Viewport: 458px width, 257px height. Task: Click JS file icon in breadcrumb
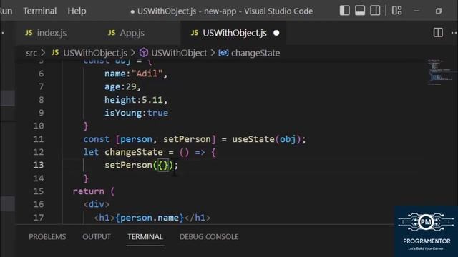[x=55, y=52]
